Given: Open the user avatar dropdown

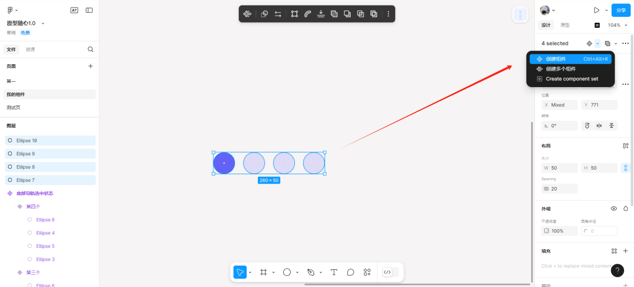Looking at the screenshot, I should coord(547,10).
